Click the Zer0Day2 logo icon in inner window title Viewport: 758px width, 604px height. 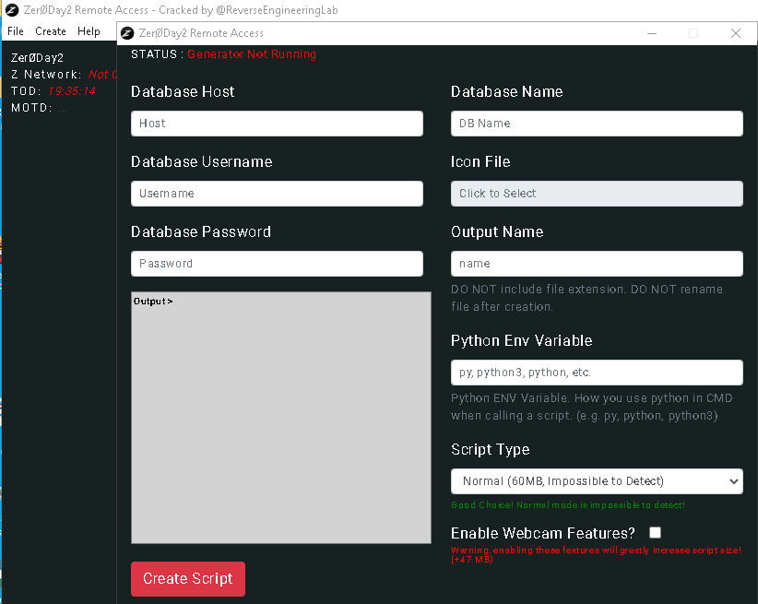coord(127,33)
